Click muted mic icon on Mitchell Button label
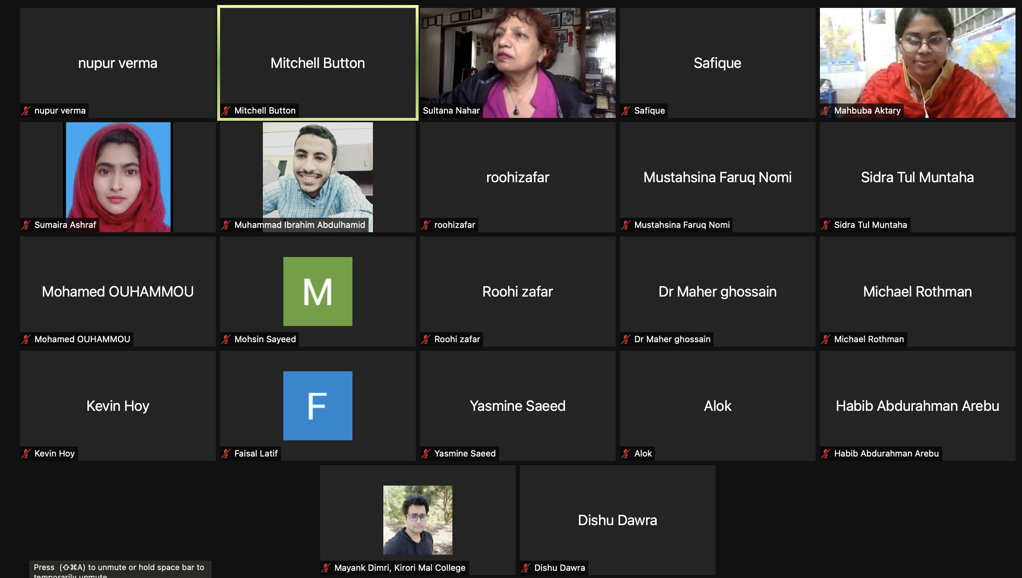 (226, 111)
